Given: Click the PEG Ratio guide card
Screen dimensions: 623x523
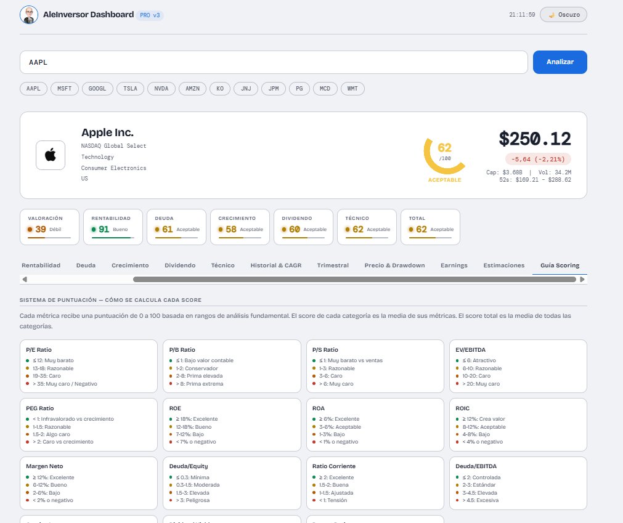Looking at the screenshot, I should click(x=89, y=424).
